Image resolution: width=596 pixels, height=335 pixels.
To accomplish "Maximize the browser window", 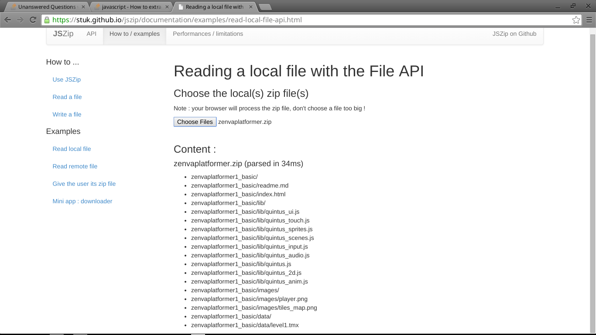I will (x=573, y=7).
